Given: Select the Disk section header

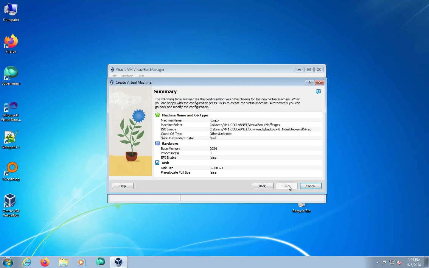Looking at the screenshot, I should click(165, 163).
